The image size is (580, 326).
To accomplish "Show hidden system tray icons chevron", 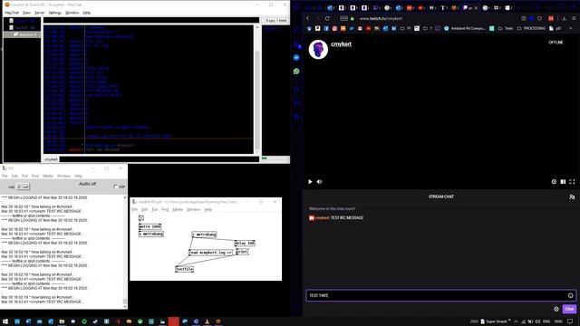I will (516, 321).
